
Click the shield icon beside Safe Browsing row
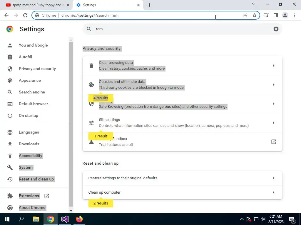pos(91,104)
